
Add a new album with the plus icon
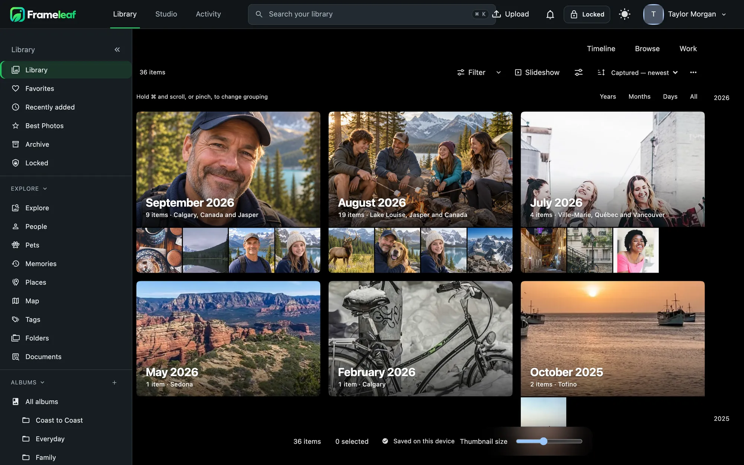coord(115,382)
